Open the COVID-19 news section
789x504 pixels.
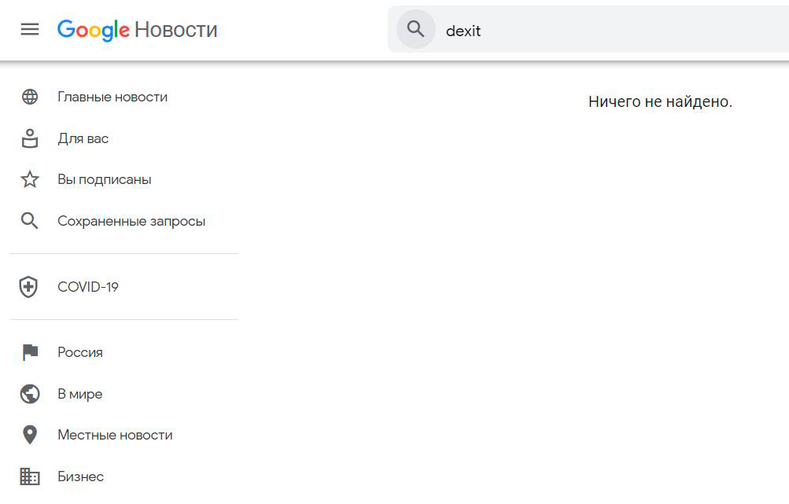pos(88,287)
